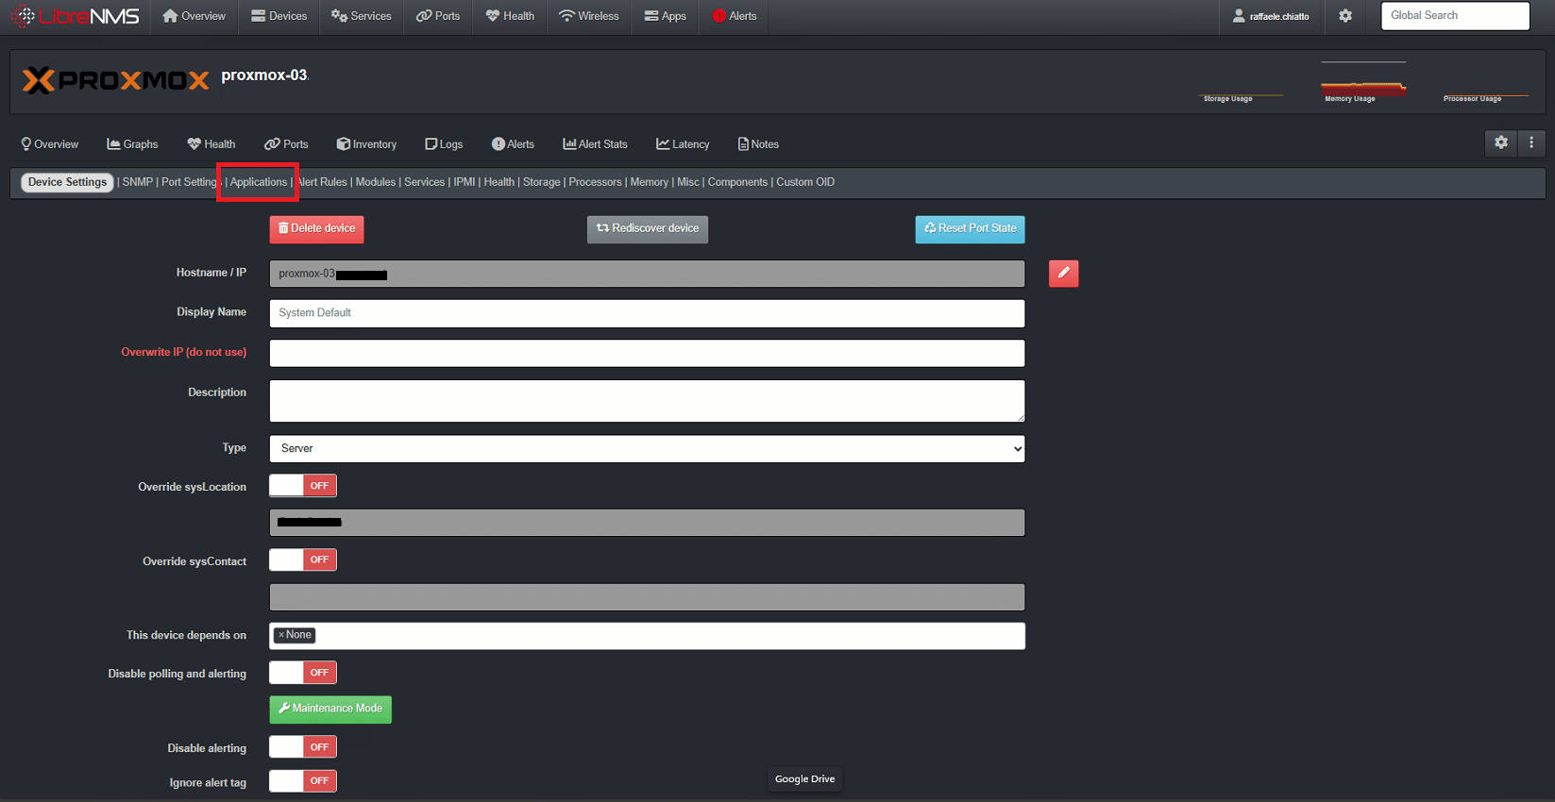The image size is (1555, 802).
Task: Open the Health top navigation menu
Action: tap(511, 16)
